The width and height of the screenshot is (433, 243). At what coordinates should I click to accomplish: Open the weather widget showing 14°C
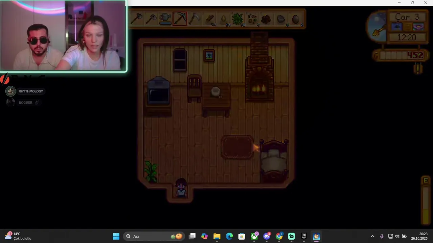pos(18,236)
